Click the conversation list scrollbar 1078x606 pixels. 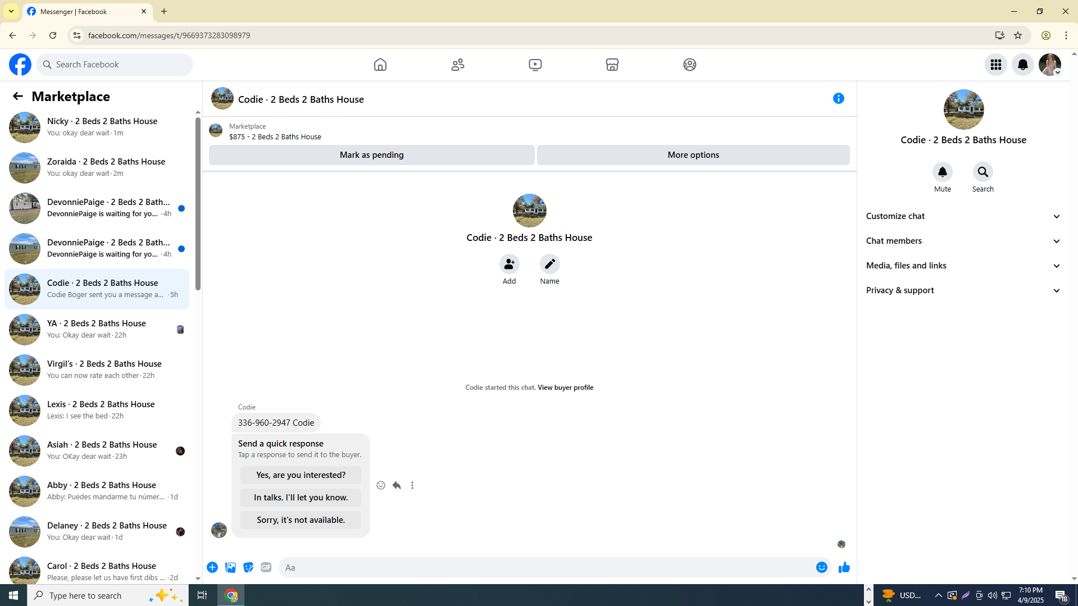pyautogui.click(x=198, y=203)
